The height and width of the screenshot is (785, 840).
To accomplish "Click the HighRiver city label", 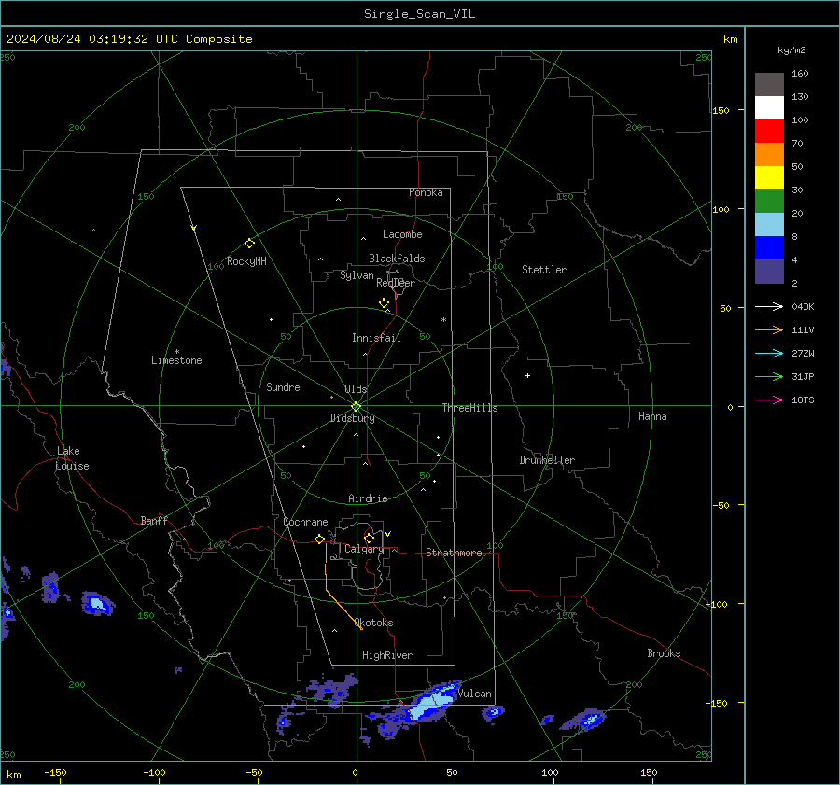I will coord(387,655).
